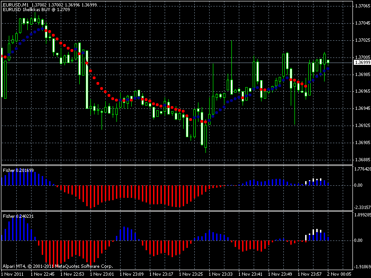This screenshot has width=371, height=278.
Task: Click the EURUSD,M1 chart title text
Action: click(16, 5)
